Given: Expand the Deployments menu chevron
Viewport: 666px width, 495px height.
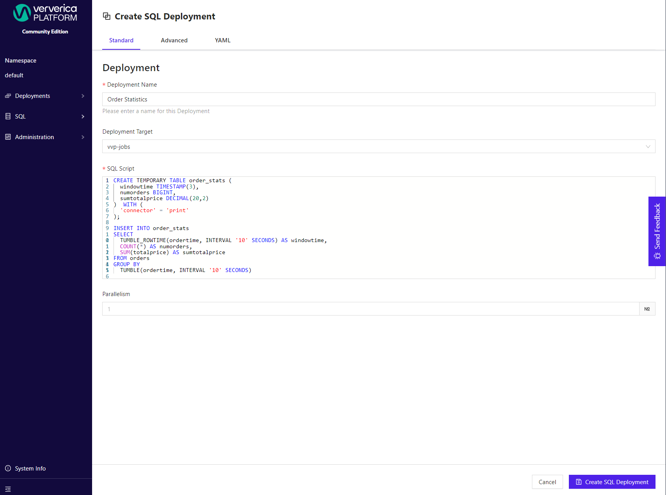Looking at the screenshot, I should tap(83, 96).
